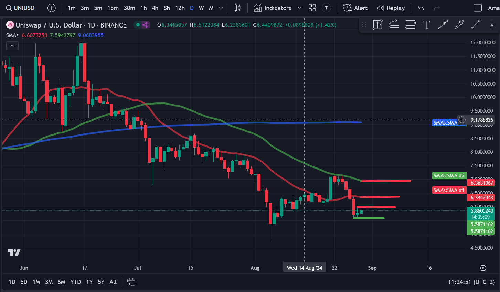Image resolution: width=500 pixels, height=292 pixels.
Task: Click the circled T icon in the toolbar
Action: [x=326, y=8]
